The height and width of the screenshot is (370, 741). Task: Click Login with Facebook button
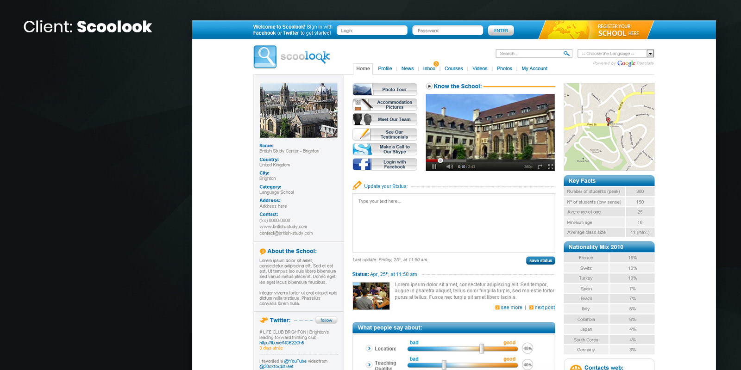(385, 164)
